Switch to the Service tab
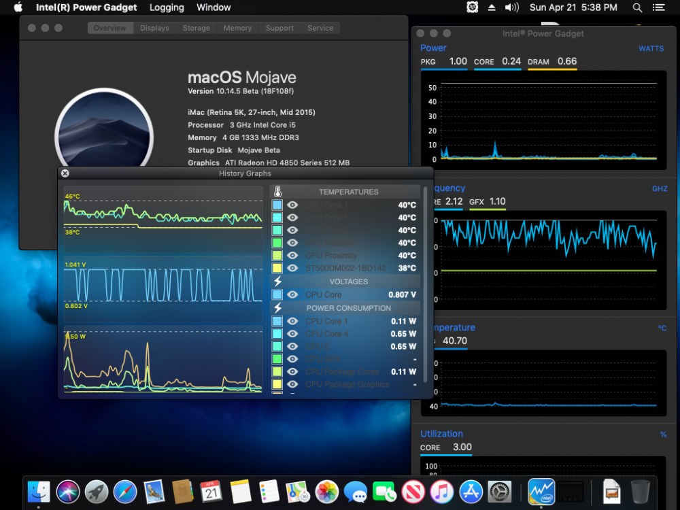The width and height of the screenshot is (680, 510). click(320, 28)
